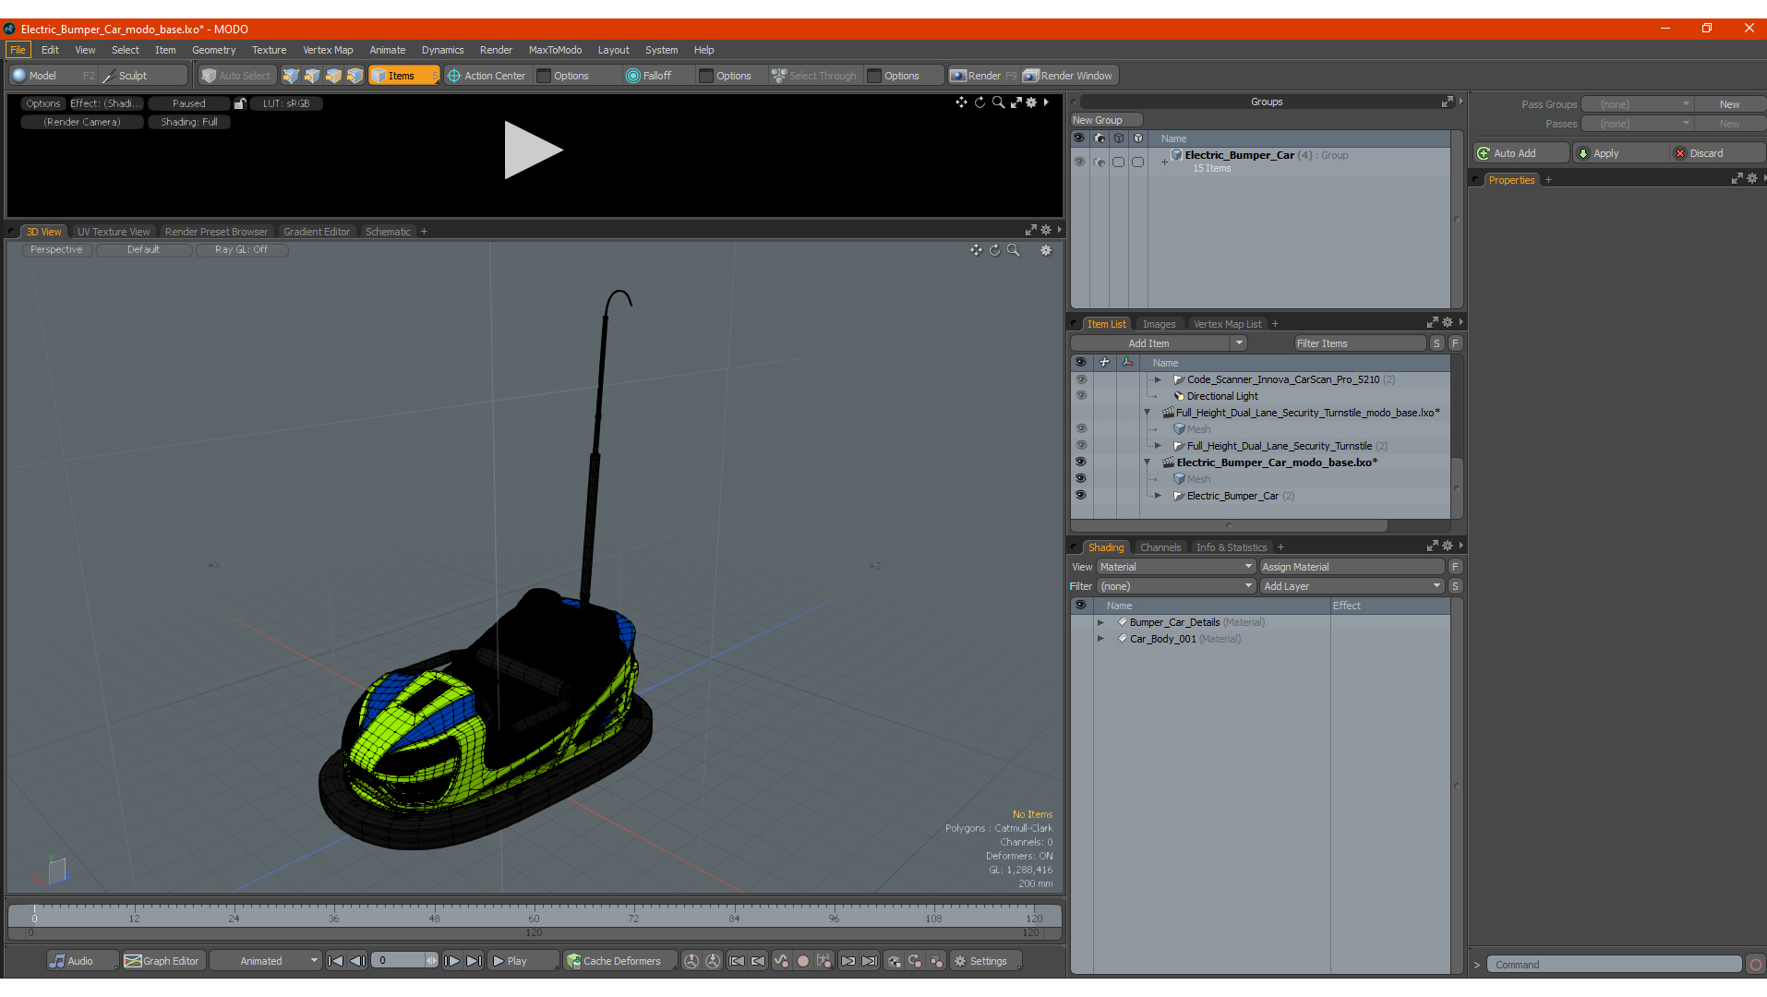Toggle visibility of Electric_Bumper_Car folder item
This screenshot has width=1767, height=997.
pos(1080,496)
